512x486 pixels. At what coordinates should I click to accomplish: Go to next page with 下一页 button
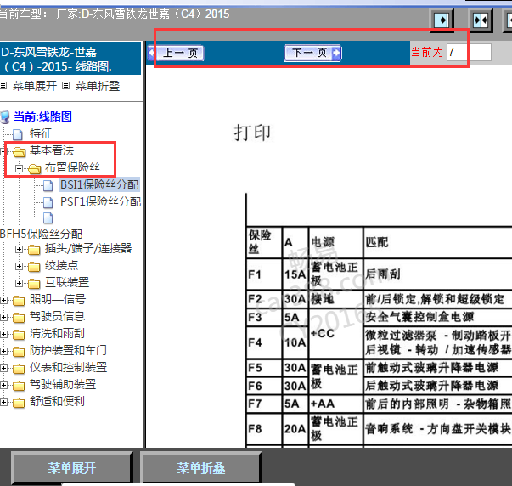(x=312, y=53)
